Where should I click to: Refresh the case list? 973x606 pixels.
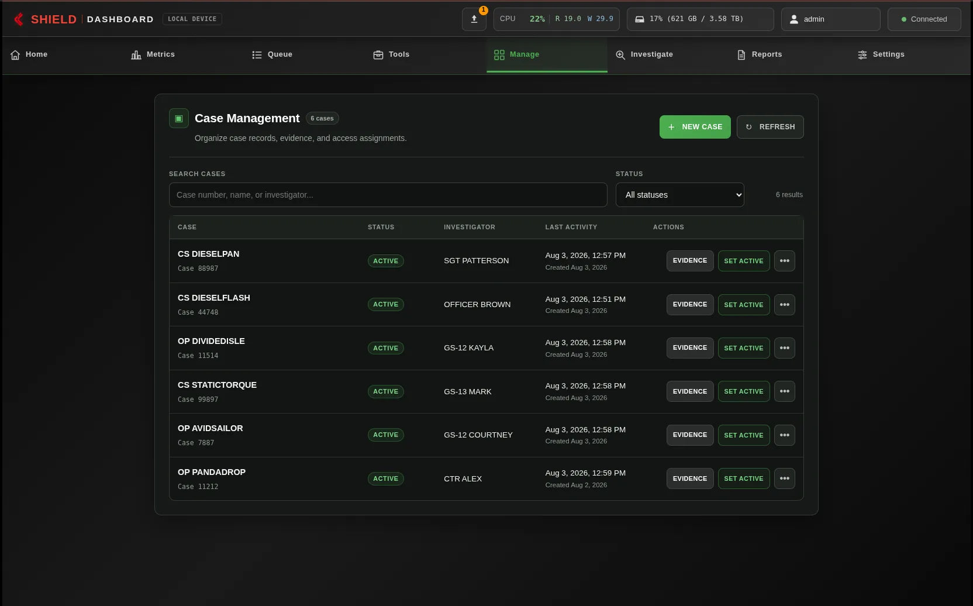point(770,127)
